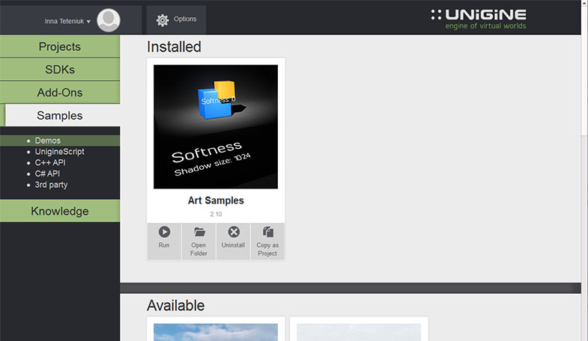The width and height of the screenshot is (588, 341).
Task: Click the Art Samples Softness thumbnail
Action: point(216,127)
